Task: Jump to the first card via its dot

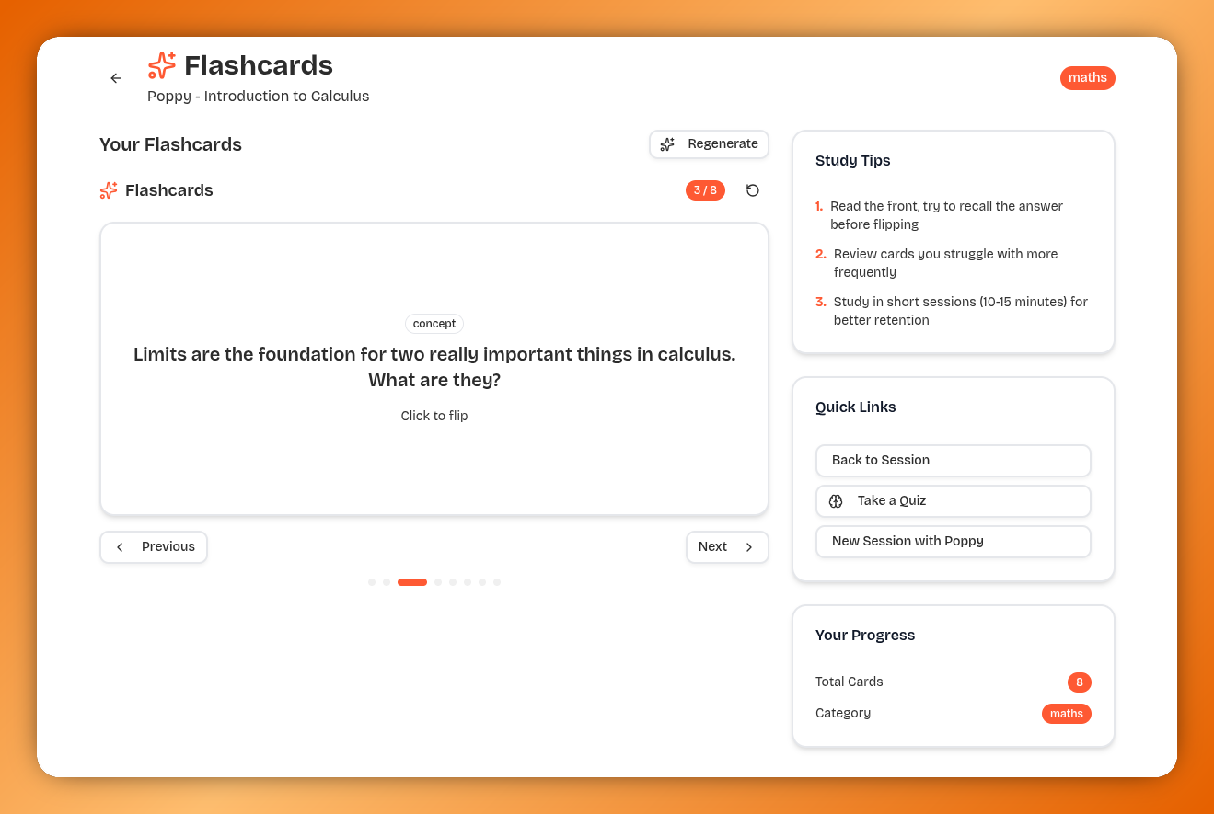Action: pos(372,582)
